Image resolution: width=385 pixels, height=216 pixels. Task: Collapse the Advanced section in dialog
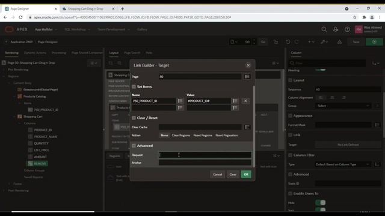click(x=134, y=146)
